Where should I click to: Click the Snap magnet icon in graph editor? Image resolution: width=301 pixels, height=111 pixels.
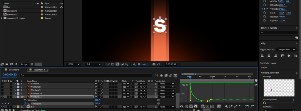[x=195, y=106]
